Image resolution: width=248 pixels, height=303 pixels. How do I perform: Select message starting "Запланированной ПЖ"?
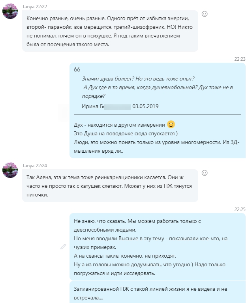click(x=158, y=293)
